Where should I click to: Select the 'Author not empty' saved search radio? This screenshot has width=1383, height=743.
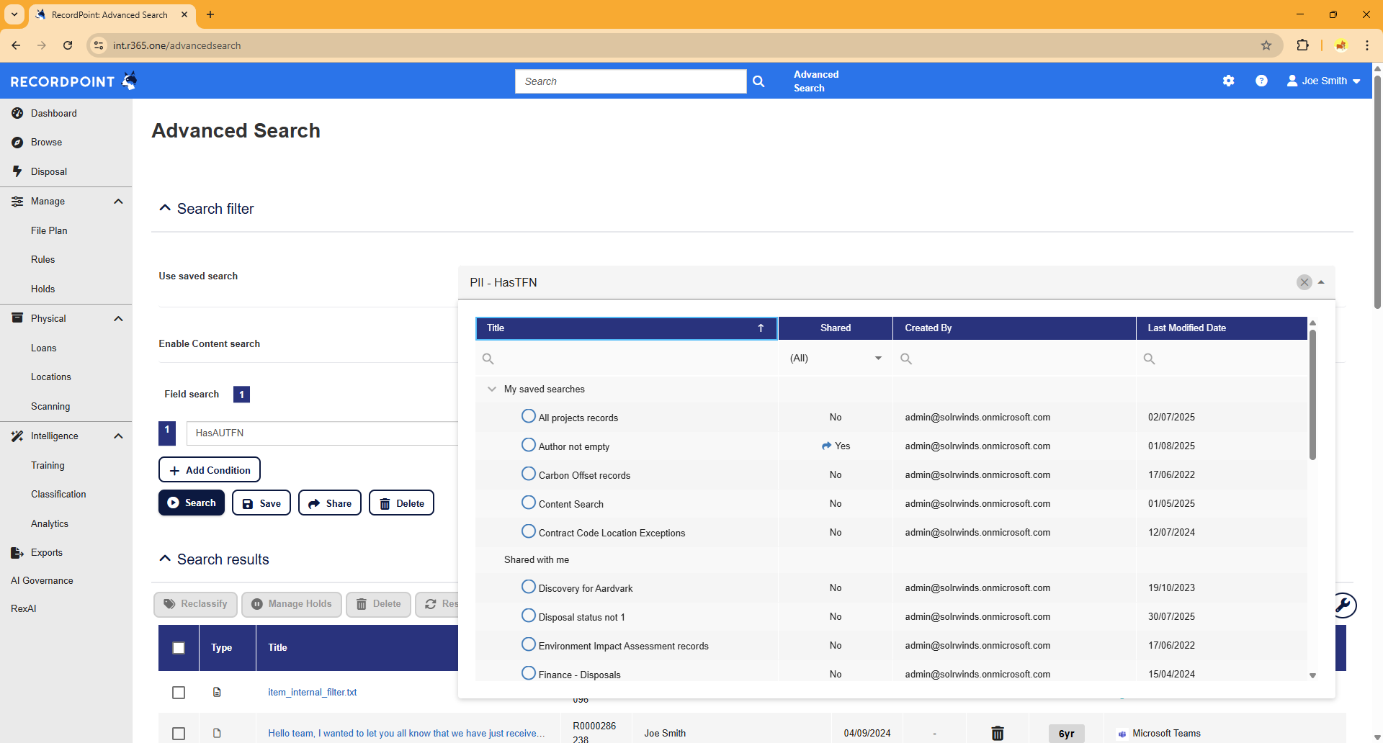click(529, 446)
